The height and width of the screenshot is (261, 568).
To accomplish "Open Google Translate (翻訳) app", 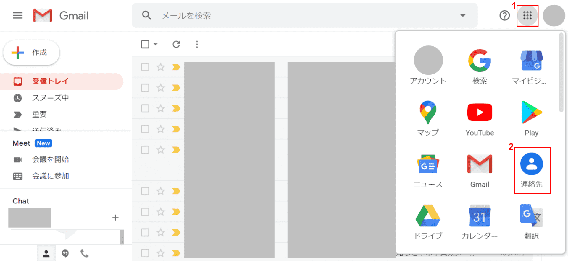I will coord(531,222).
